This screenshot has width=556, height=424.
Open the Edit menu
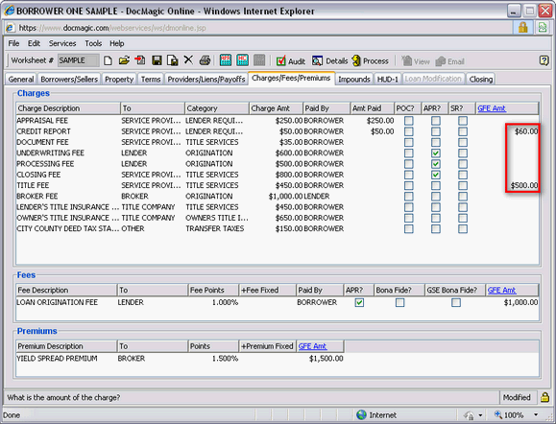click(34, 43)
